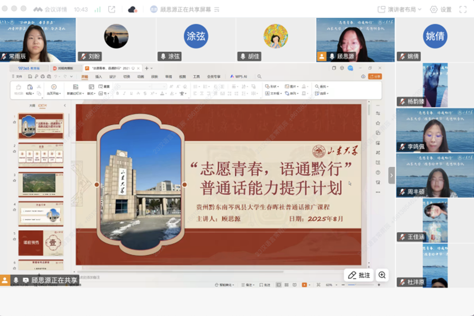The width and height of the screenshot is (474, 316).
Task: Click the 设置 settings gear
Action: (x=440, y=10)
